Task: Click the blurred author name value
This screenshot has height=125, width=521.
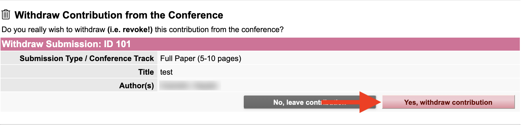Action: point(190,86)
